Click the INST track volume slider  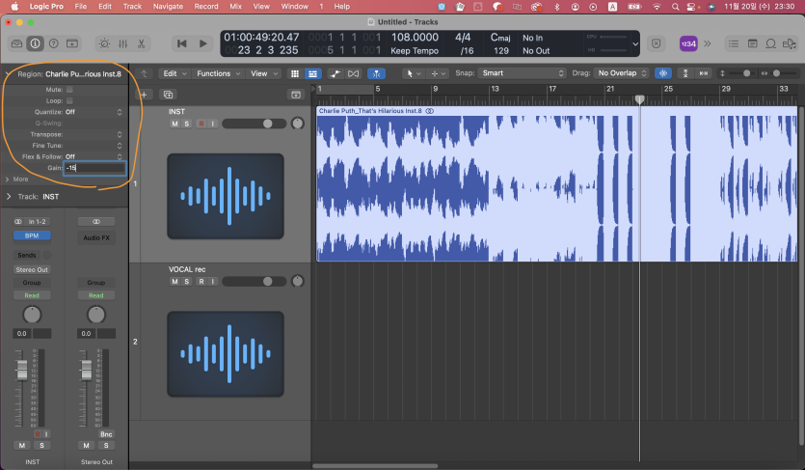[254, 124]
